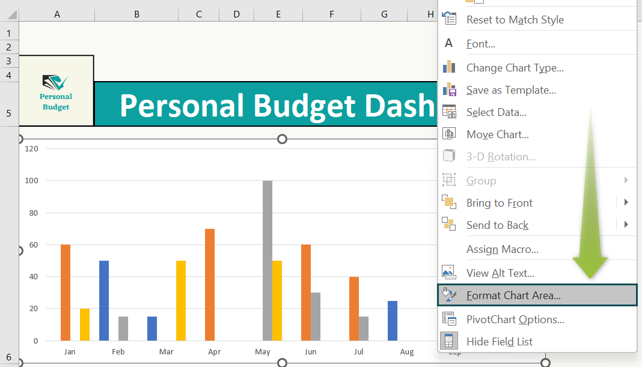
Task: Select column A header
Action: click(57, 14)
